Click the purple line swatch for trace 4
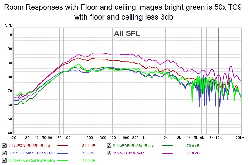The image size is (248, 165). (167, 153)
